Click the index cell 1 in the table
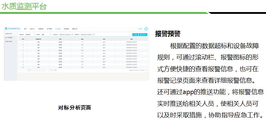The width and height of the screenshot is (266, 123). tap(23, 42)
